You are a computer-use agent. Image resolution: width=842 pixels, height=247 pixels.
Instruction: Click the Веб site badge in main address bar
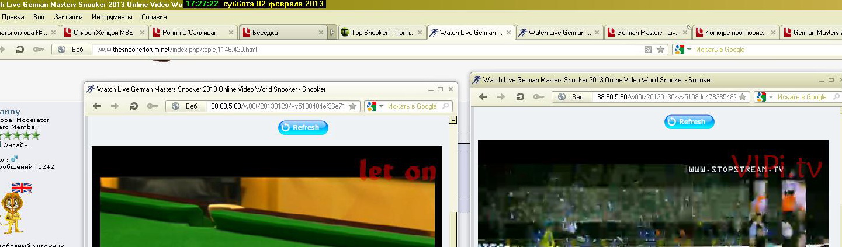[72, 50]
